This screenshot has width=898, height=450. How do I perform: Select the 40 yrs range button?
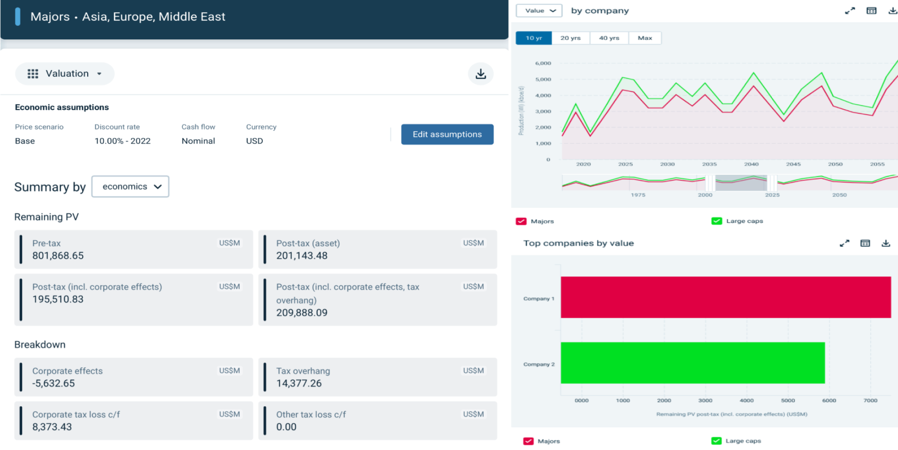[609, 38]
